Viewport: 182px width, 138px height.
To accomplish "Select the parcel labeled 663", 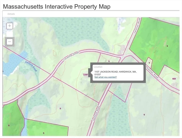I will (174, 78).
